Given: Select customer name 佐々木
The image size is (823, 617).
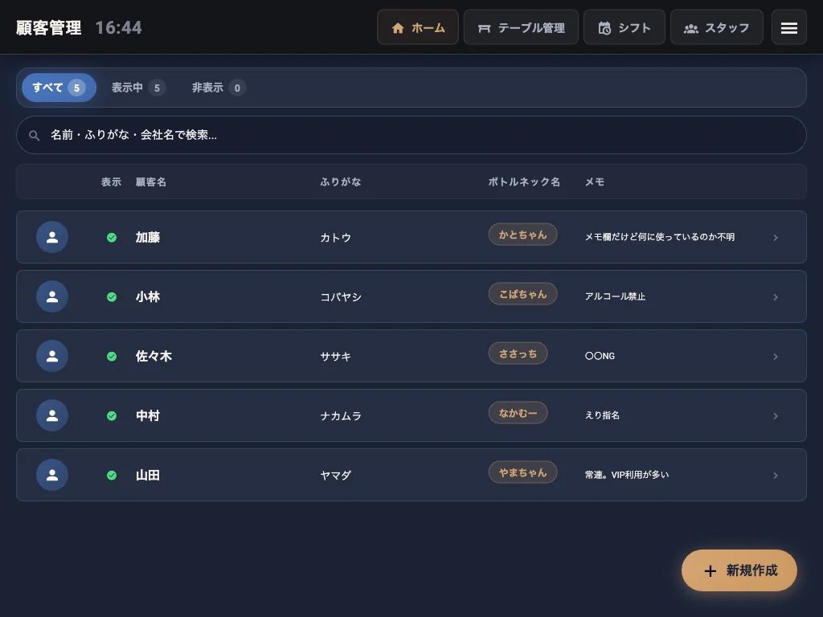Looking at the screenshot, I should click(154, 356).
